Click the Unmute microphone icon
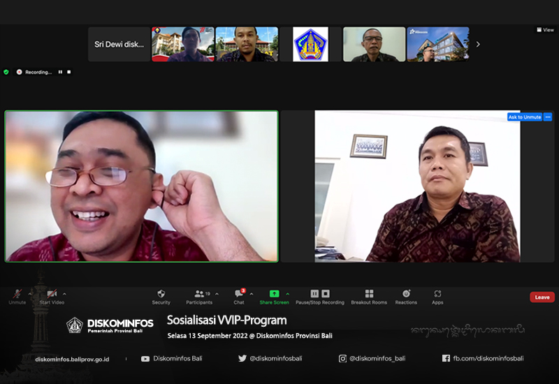This screenshot has height=384, width=559. click(x=17, y=294)
